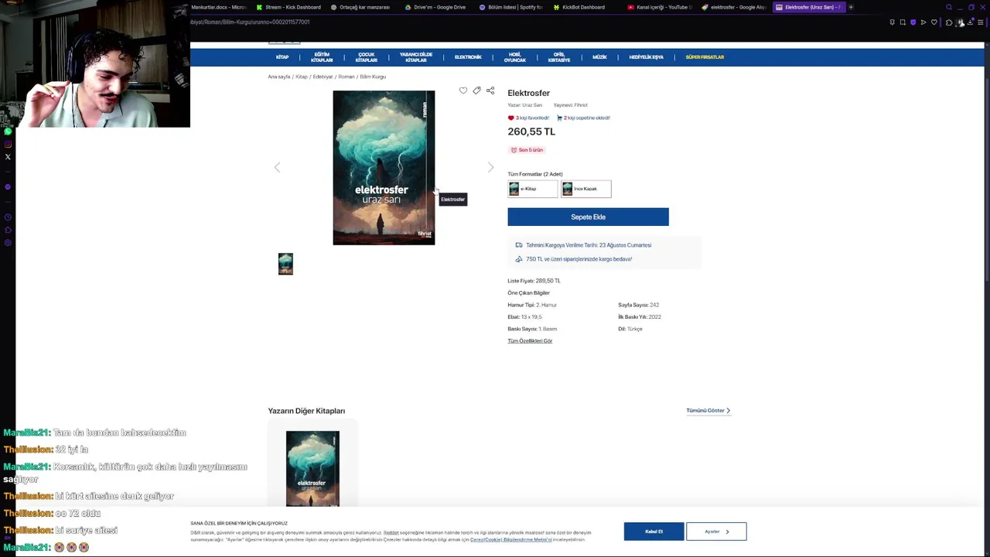Click the price tag alert icon
The height and width of the screenshot is (557, 990).
click(476, 91)
